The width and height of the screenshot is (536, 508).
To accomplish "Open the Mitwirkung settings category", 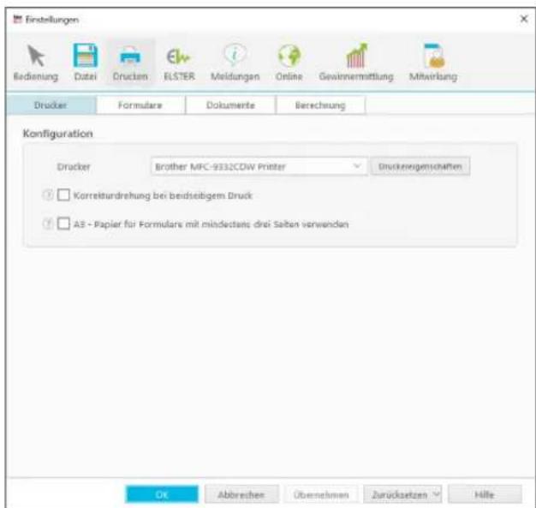I will (x=433, y=63).
